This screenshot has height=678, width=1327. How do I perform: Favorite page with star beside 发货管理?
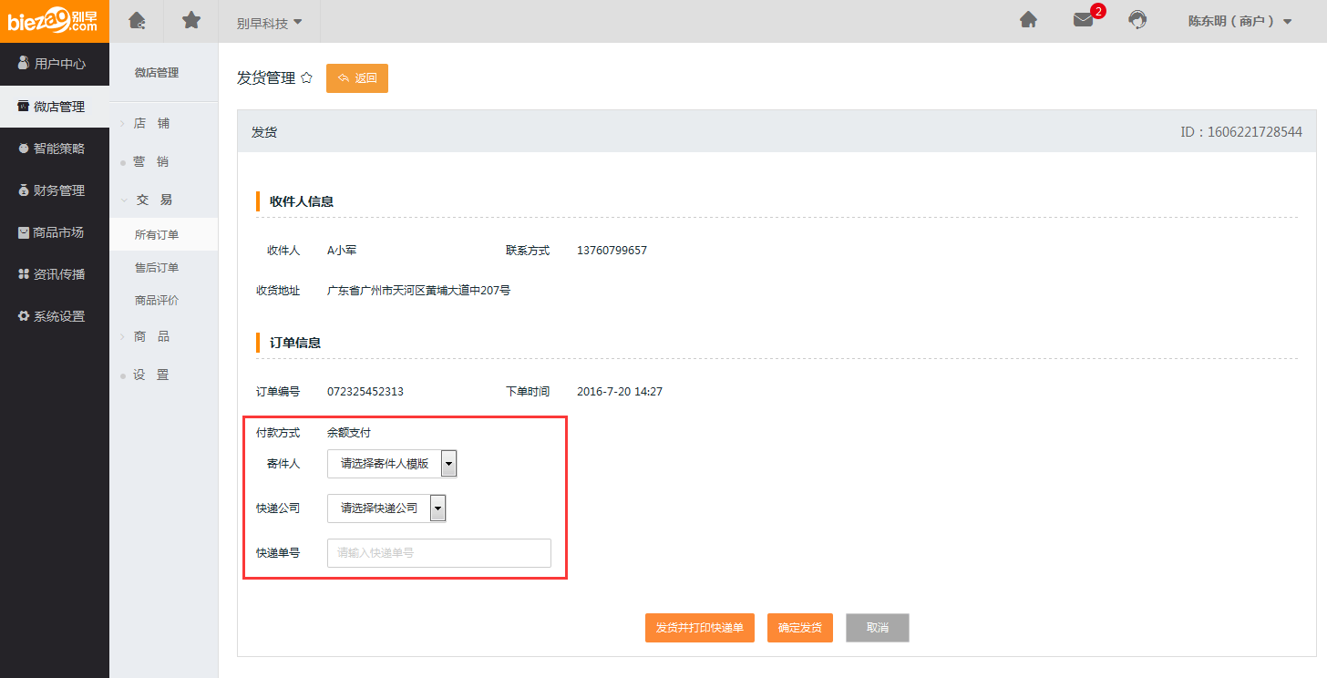point(306,78)
